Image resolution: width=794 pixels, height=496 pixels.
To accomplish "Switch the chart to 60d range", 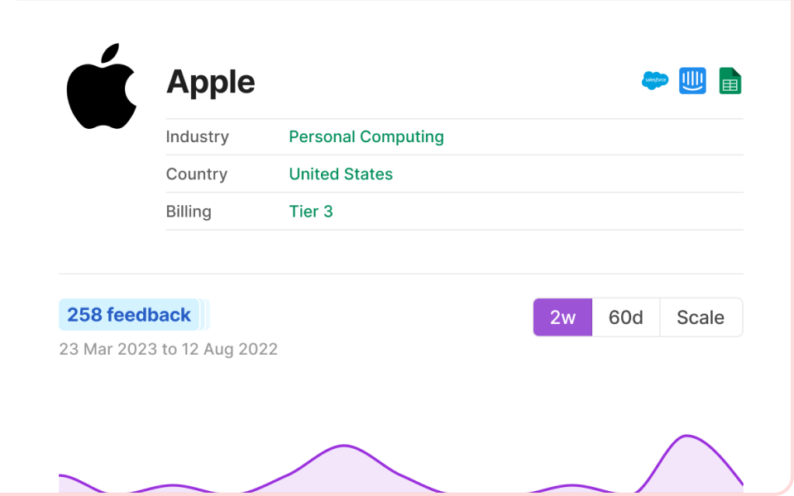I will coord(625,317).
